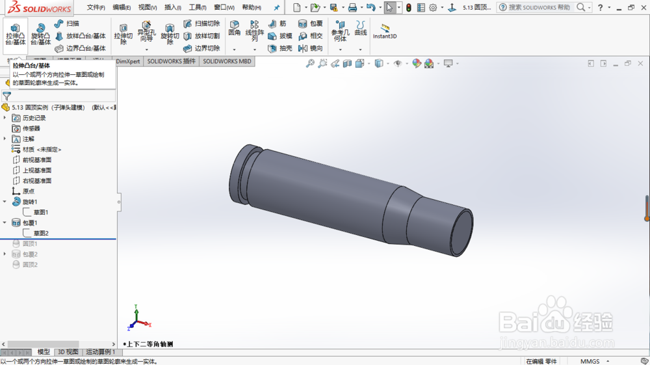This screenshot has height=365, width=650.
Task: Switch to SOLIDWORKS MBD tab
Action: (x=227, y=61)
